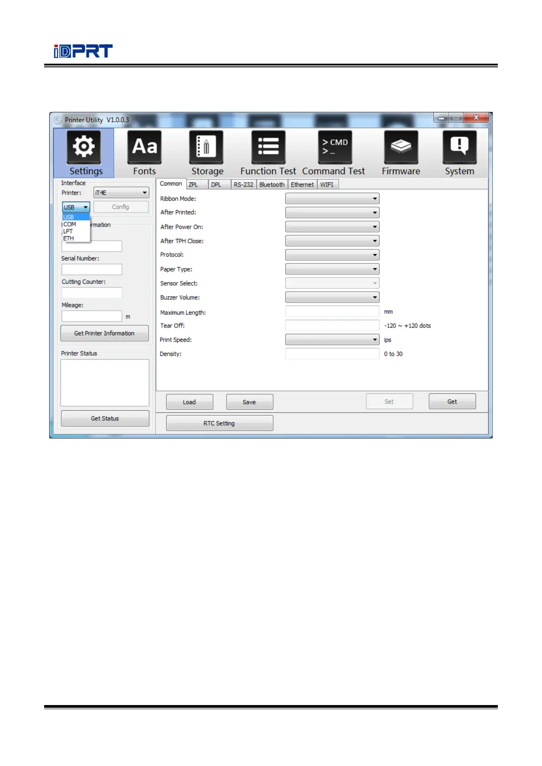The height and width of the screenshot is (766, 542).
Task: Switch to the Common tab
Action: click(171, 184)
